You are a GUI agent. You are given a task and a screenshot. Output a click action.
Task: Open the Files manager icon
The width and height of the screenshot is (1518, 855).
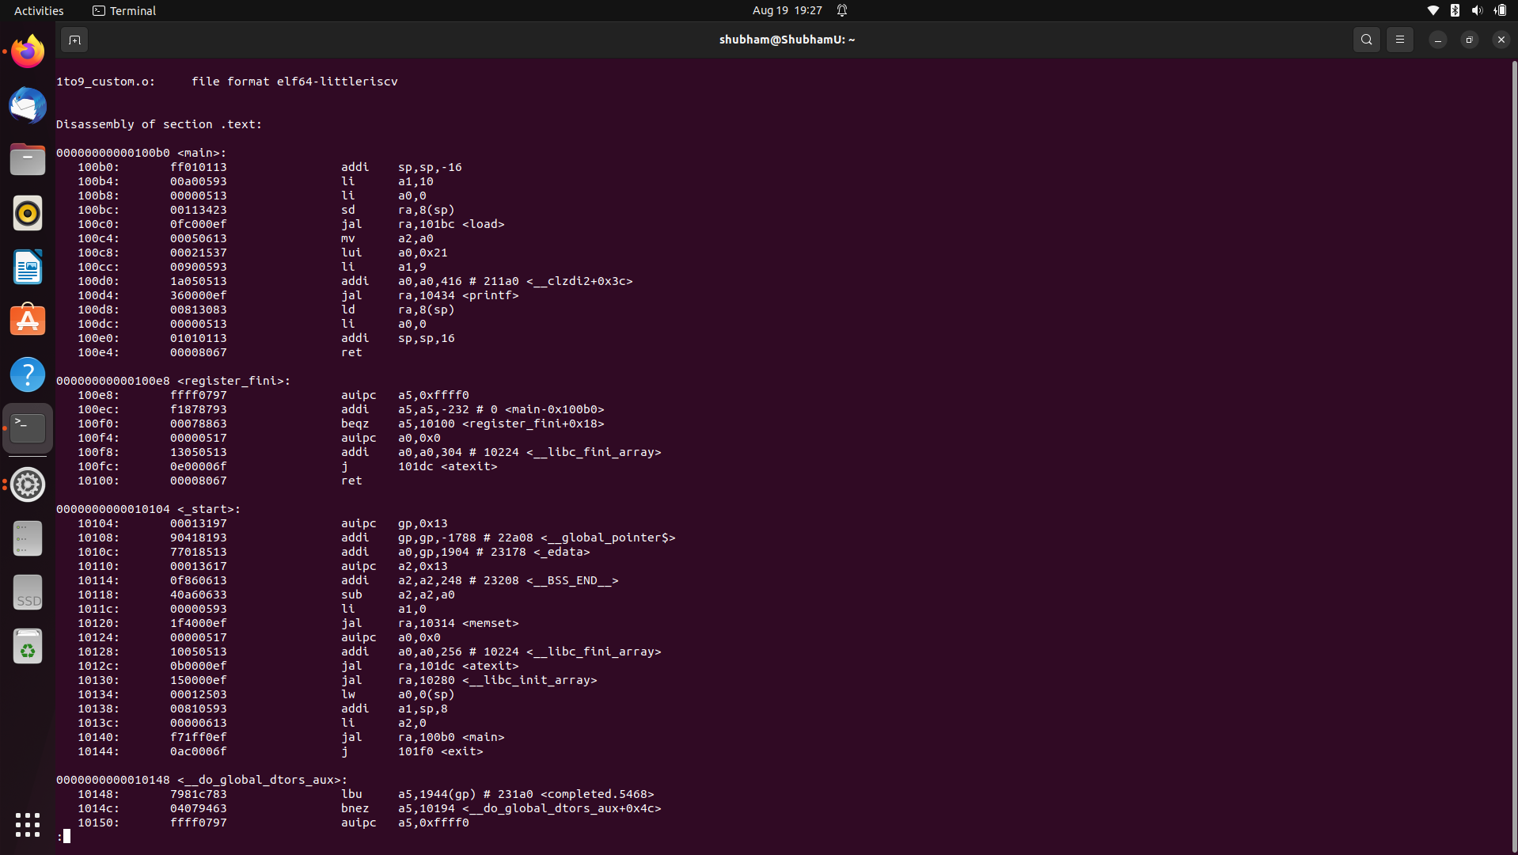click(x=27, y=159)
